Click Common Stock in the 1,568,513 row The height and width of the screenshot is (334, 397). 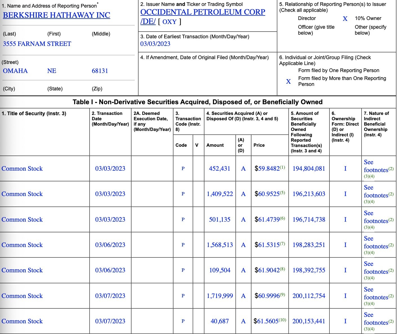(22, 245)
